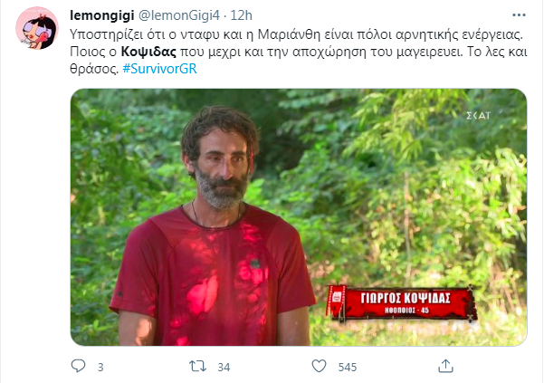The image size is (544, 383).
Task: Click the reply speech bubble icon
Action: coord(78,366)
